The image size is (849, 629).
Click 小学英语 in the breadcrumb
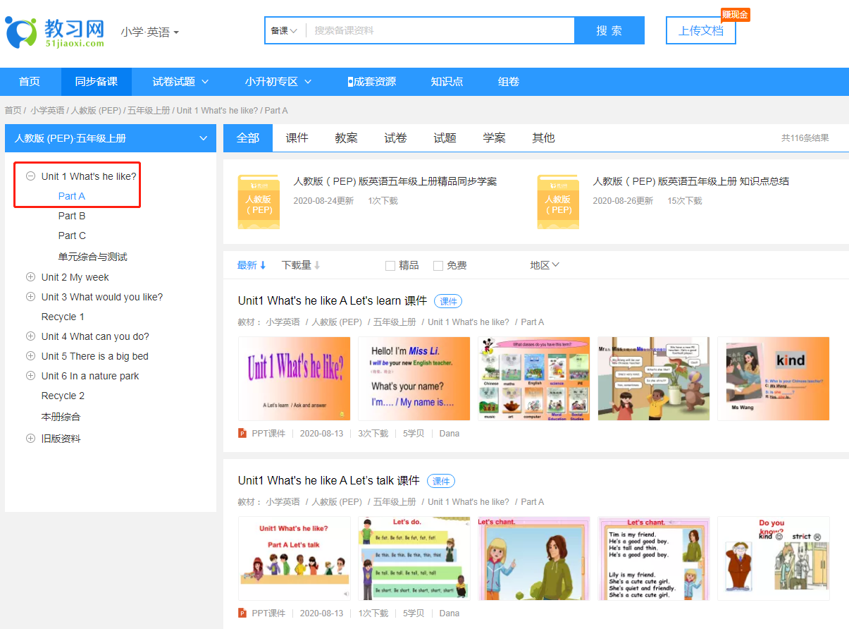click(x=47, y=111)
